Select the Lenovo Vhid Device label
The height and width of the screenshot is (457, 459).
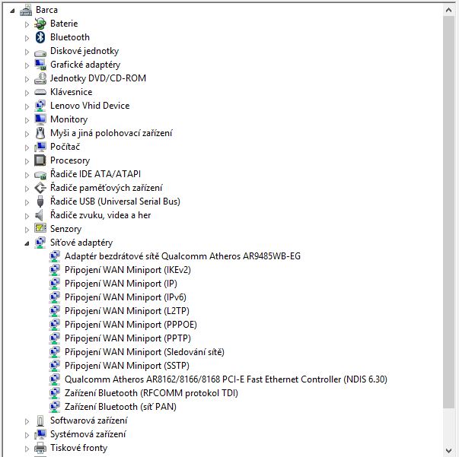click(x=90, y=106)
